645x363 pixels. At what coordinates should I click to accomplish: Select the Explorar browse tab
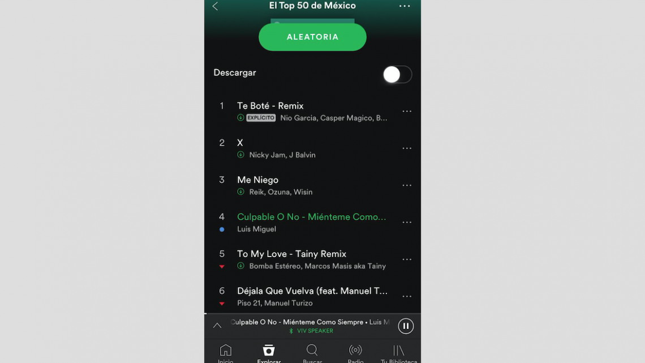[x=269, y=354]
